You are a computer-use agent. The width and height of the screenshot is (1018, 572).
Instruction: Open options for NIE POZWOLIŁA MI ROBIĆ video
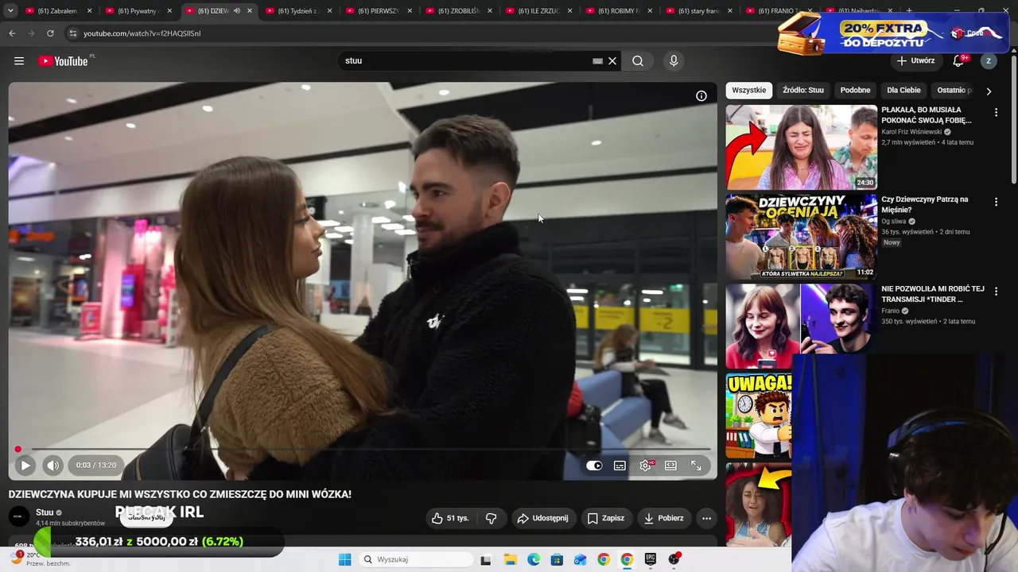pos(996,292)
